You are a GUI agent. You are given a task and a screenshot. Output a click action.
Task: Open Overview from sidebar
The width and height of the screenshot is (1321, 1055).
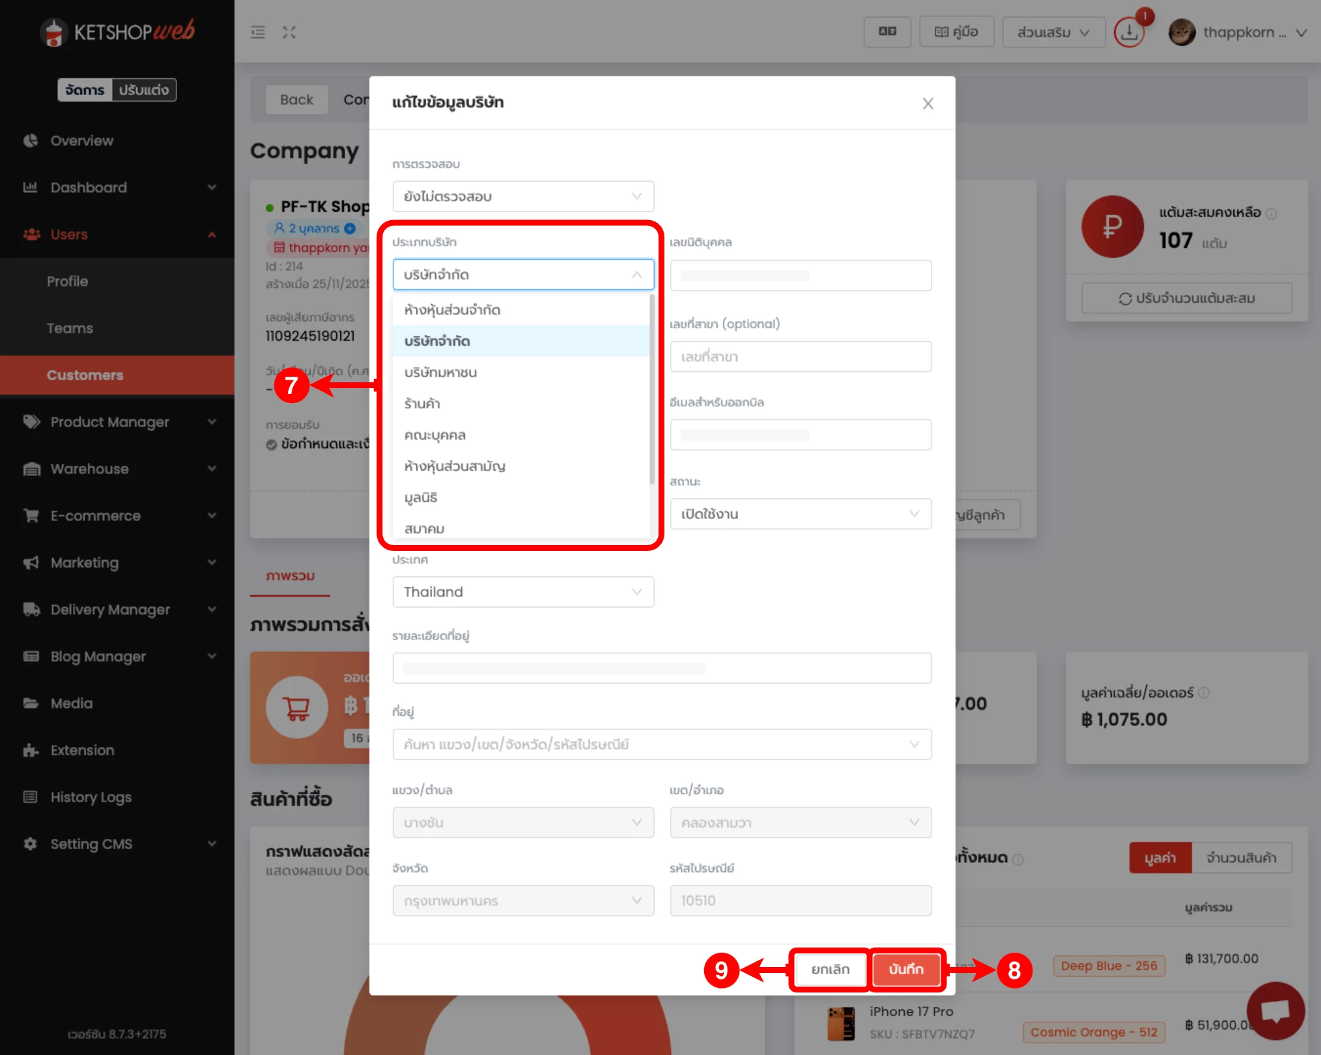81,141
